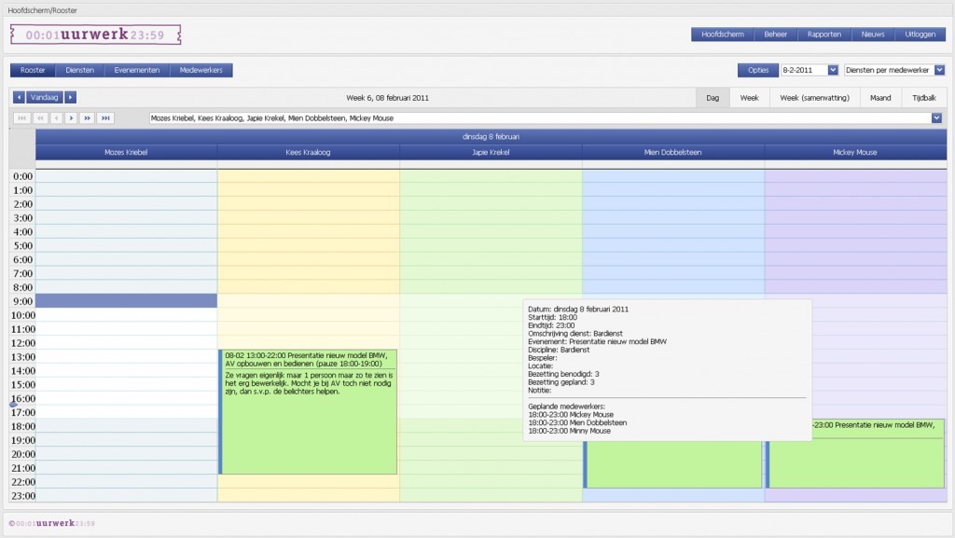Click the Hoofdscherm/Rooster breadcrumb
Screen dimensions: 955x538
[x=43, y=10]
